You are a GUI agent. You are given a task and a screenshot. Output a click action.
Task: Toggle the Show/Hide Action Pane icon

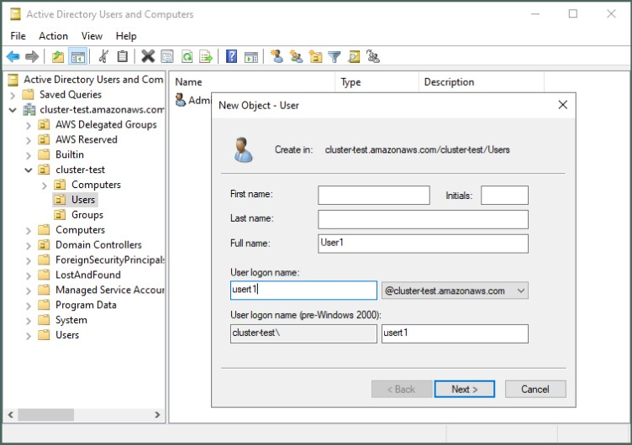(250, 57)
